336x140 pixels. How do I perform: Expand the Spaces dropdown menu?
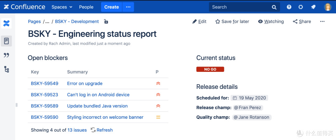[x=62, y=7]
